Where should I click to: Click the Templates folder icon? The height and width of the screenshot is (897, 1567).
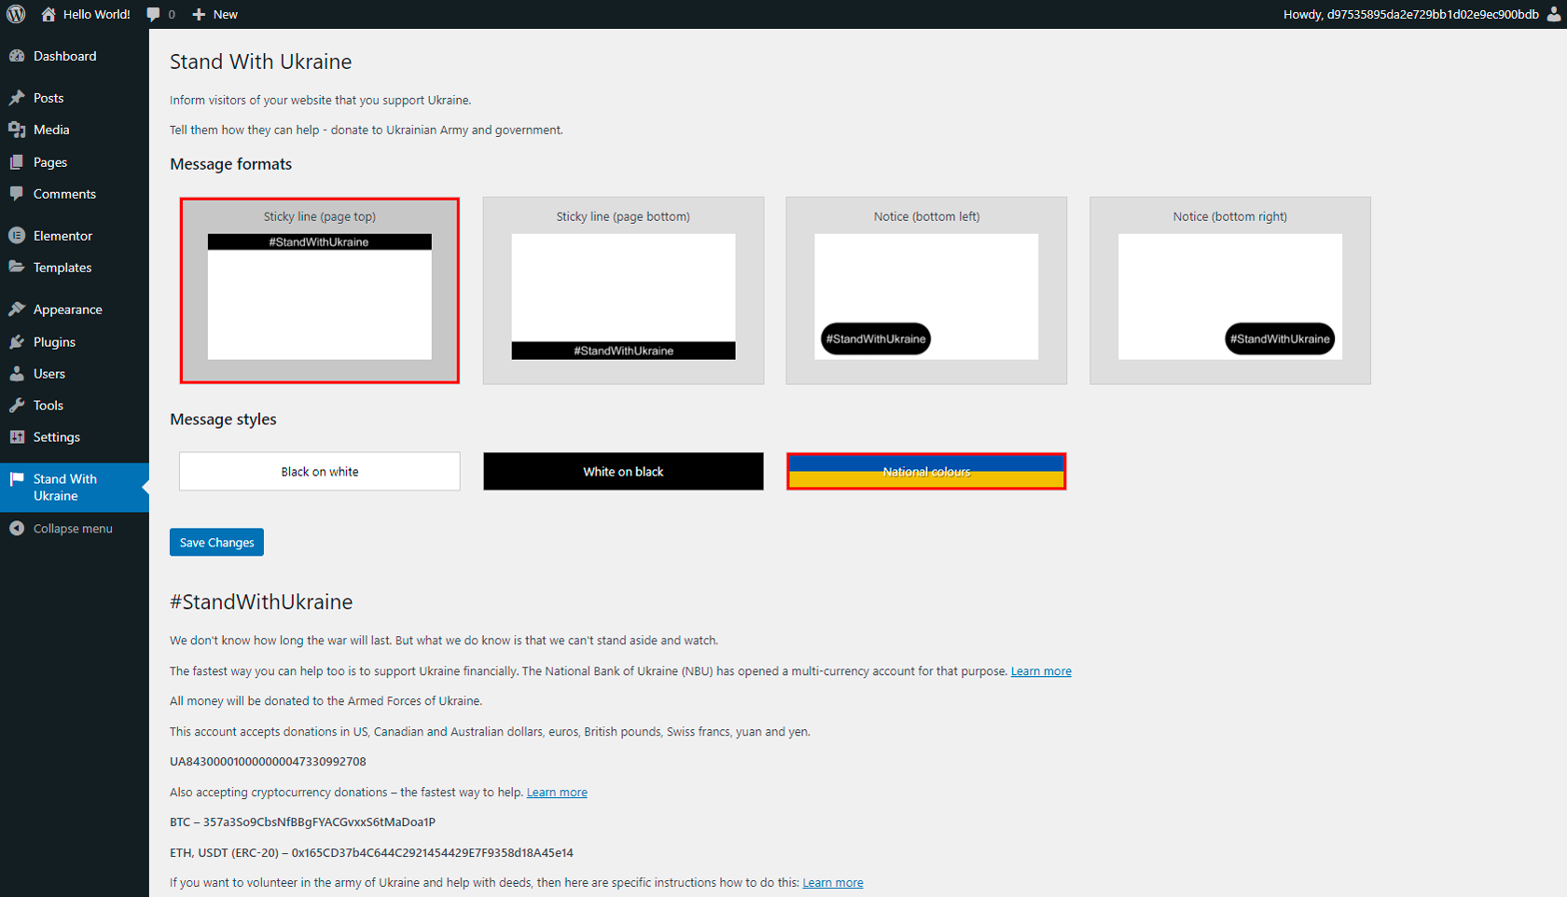pyautogui.click(x=17, y=268)
